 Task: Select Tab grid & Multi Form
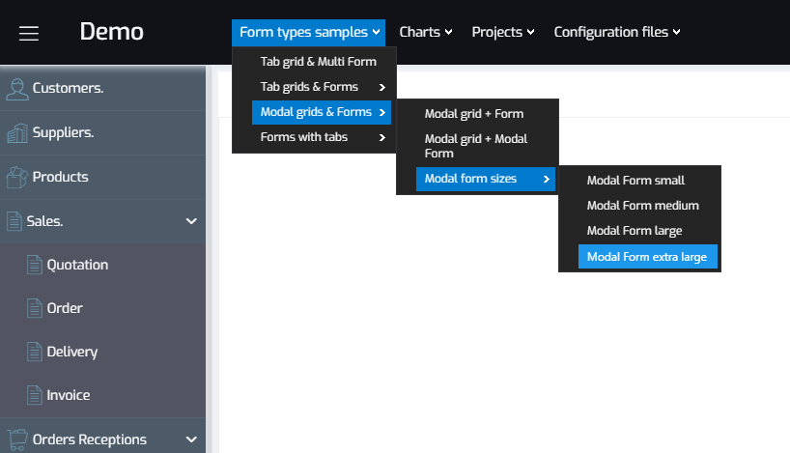[x=318, y=62]
